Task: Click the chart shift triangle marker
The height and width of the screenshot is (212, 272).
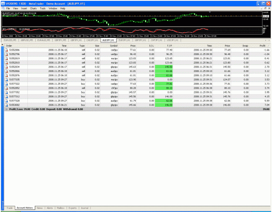Action: click(x=210, y=12)
